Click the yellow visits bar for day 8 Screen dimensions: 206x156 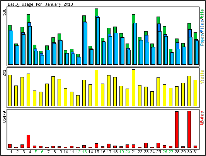(53, 91)
